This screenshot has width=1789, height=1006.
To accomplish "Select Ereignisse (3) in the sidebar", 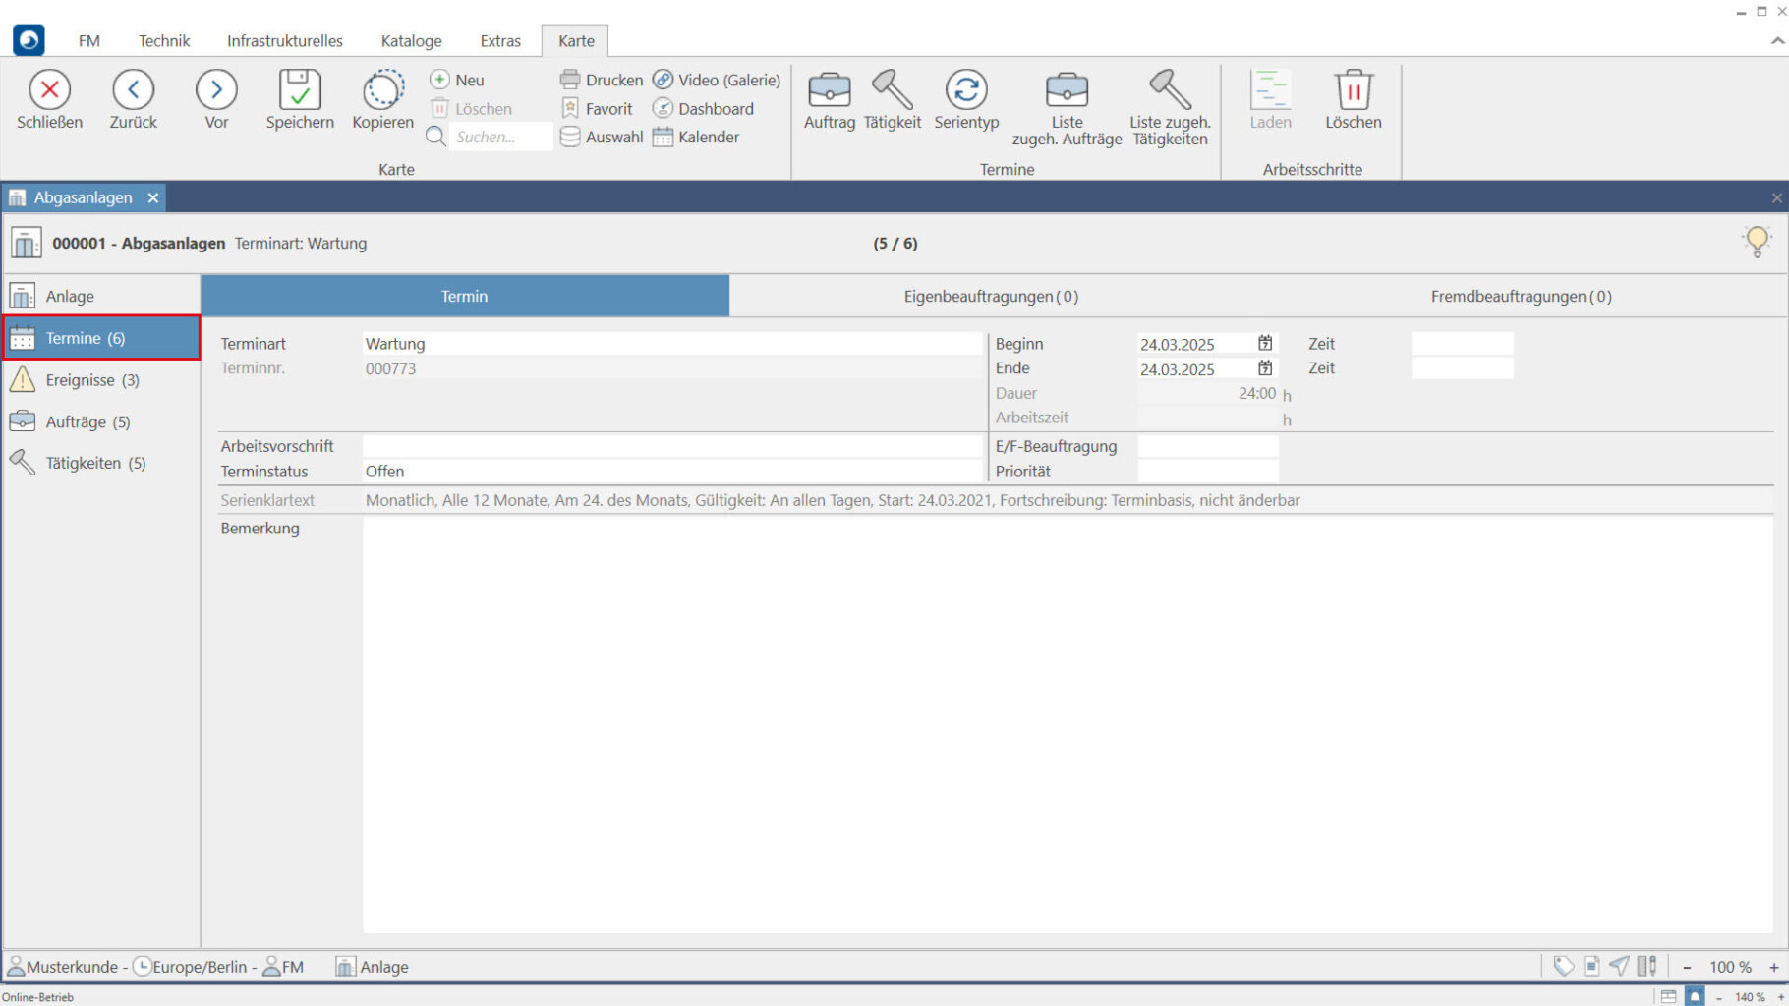I will coord(92,380).
